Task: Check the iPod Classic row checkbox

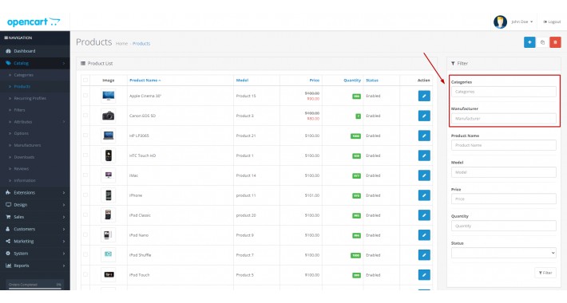Action: pos(85,214)
